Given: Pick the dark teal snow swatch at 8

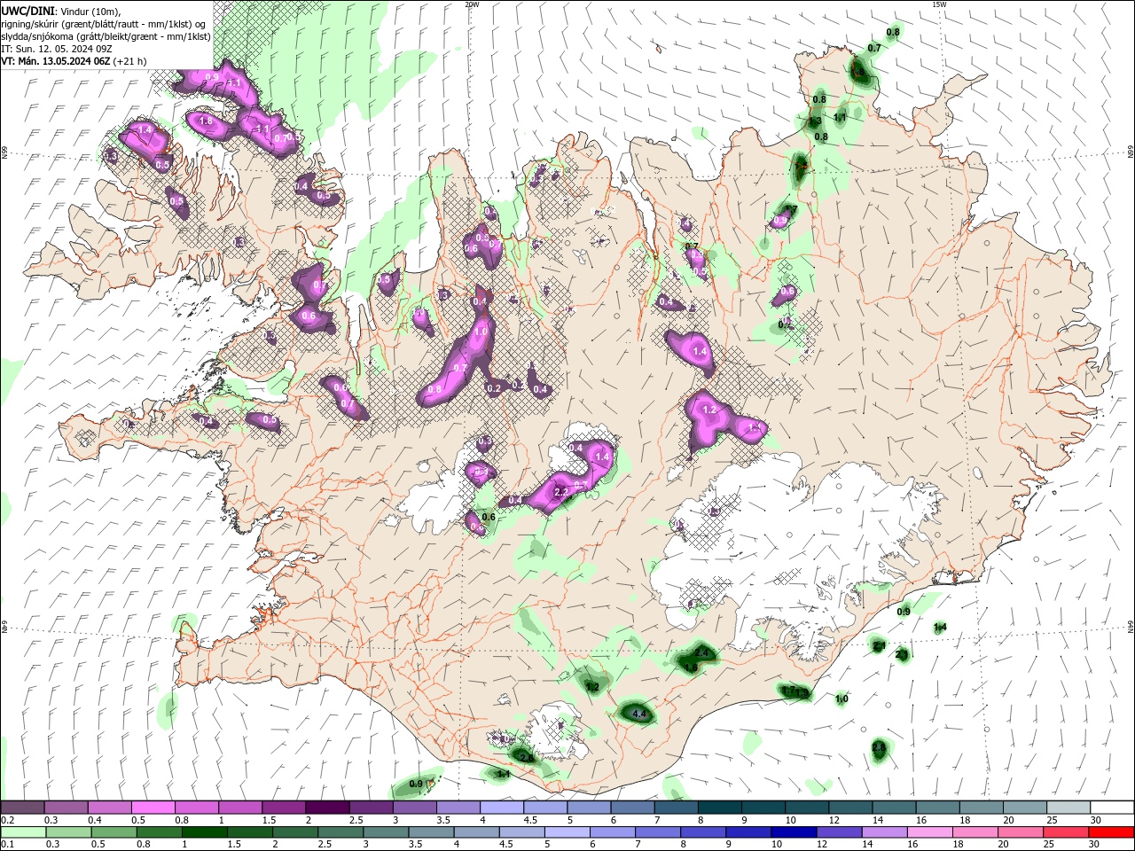Looking at the screenshot, I should pyautogui.click(x=719, y=807).
